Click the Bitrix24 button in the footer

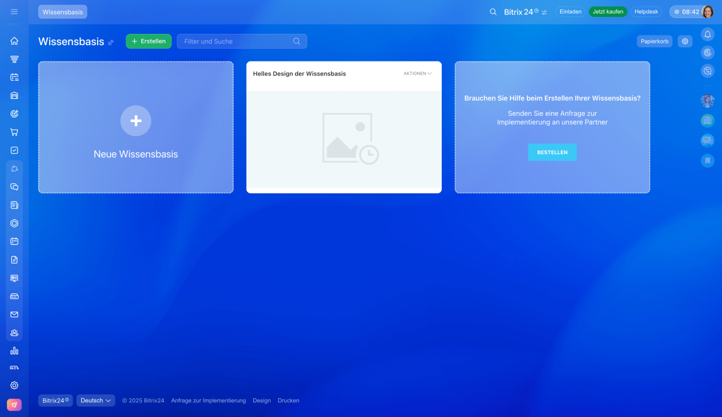click(55, 401)
